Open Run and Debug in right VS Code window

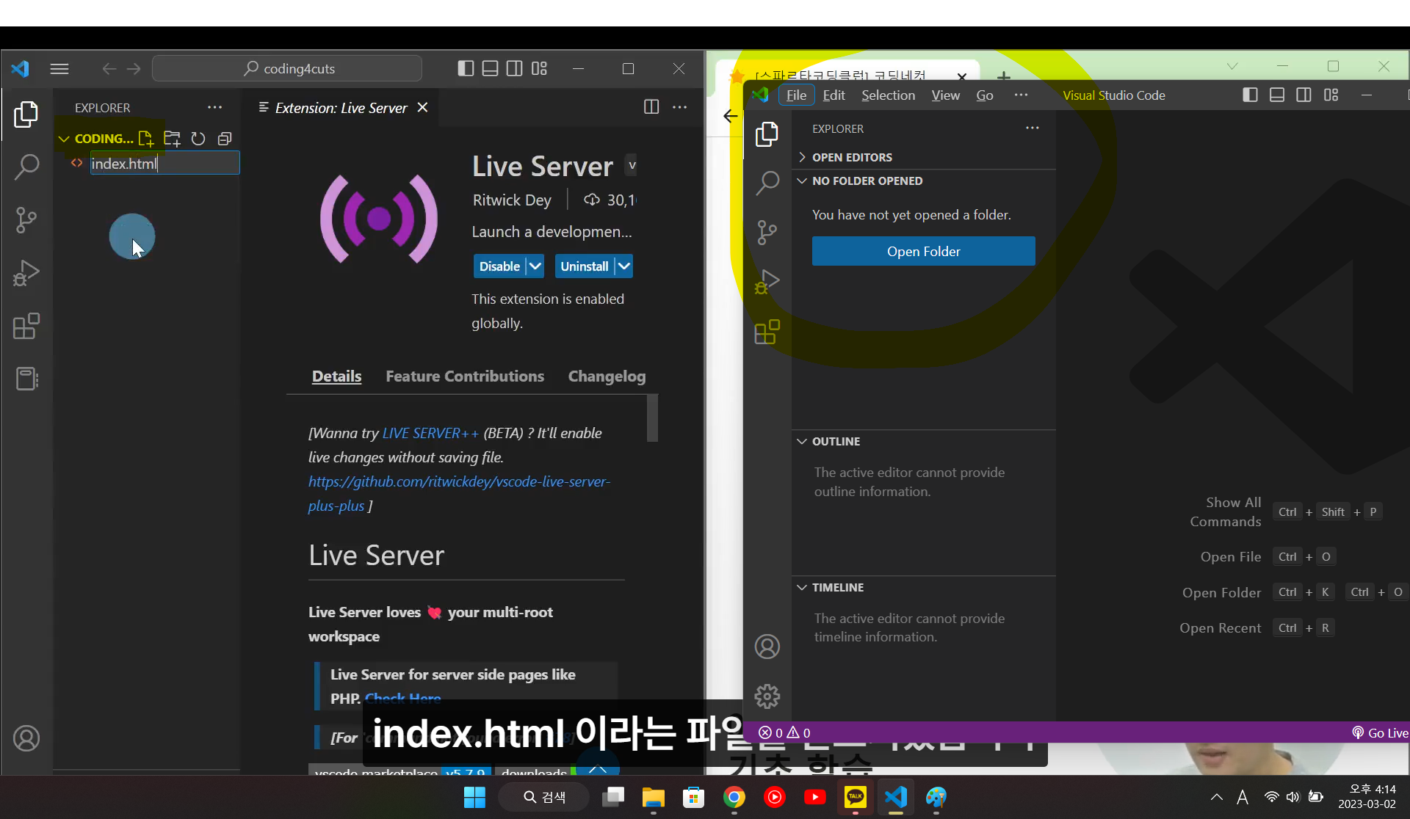[767, 282]
